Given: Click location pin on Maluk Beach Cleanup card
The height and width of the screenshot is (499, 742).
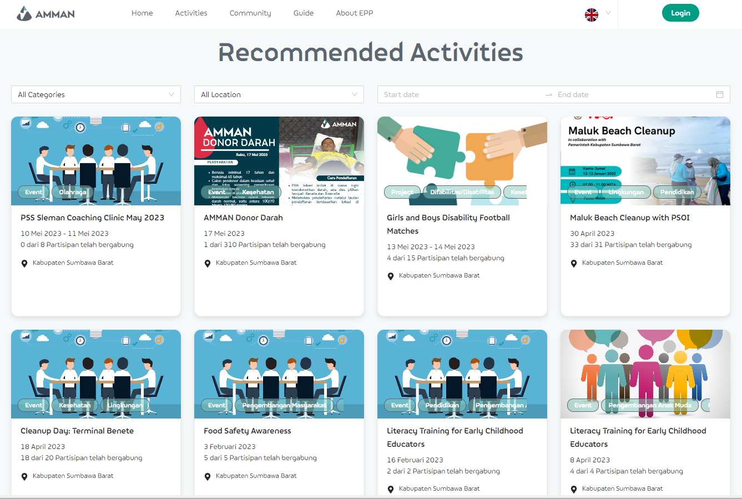Looking at the screenshot, I should coord(574,264).
